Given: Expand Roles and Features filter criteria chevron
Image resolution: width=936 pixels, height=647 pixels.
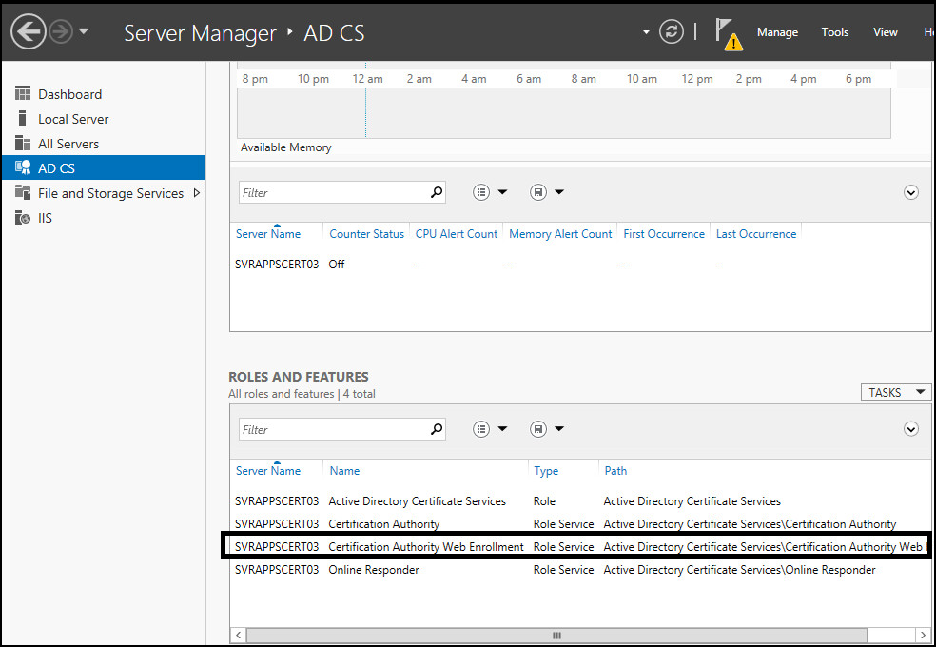Looking at the screenshot, I should pyautogui.click(x=910, y=429).
